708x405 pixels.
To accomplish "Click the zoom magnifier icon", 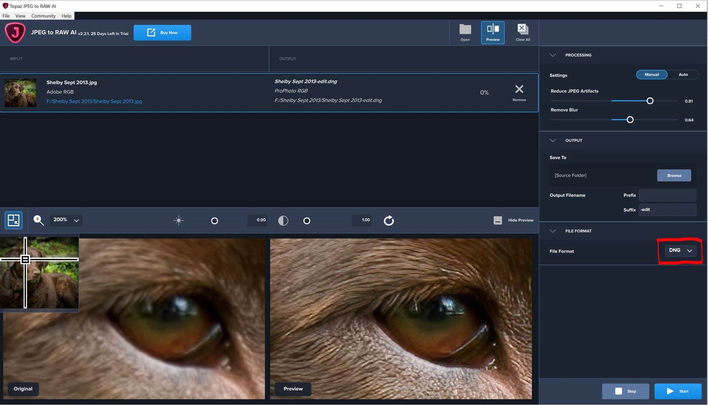I will (x=38, y=220).
